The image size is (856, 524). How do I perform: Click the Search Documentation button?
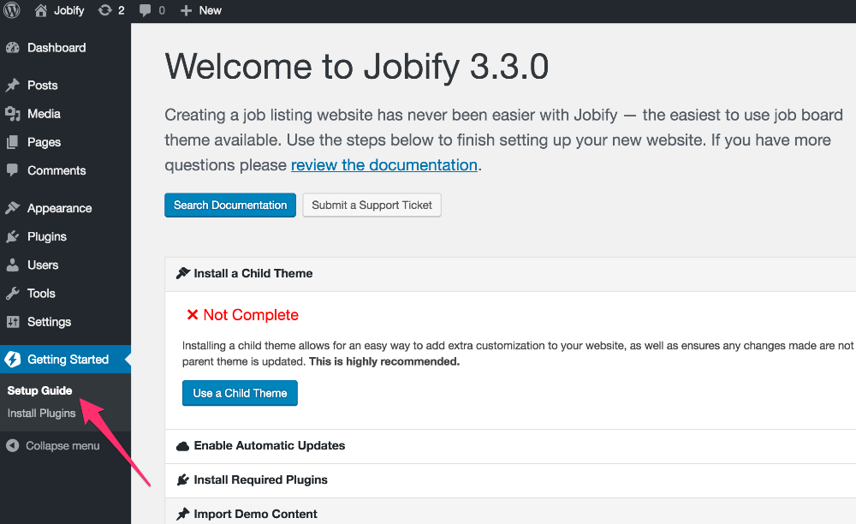(229, 205)
